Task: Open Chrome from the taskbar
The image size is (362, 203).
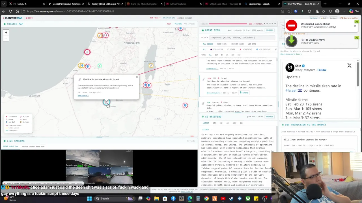Action: 206,198
